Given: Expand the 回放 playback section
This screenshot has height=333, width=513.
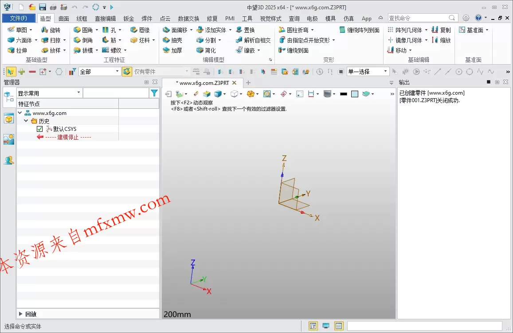Looking at the screenshot, I should tap(20, 314).
